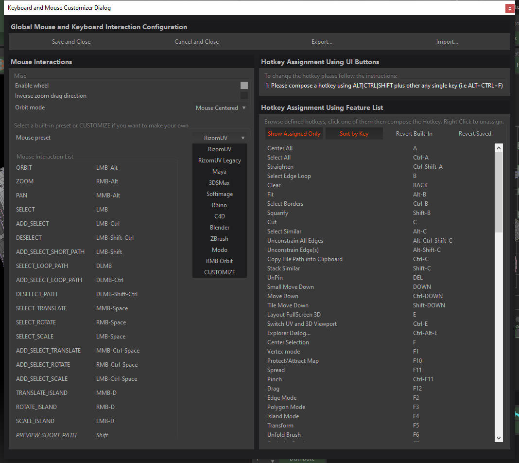Click SELECT_TRANSLATE interaction row
519x463 pixels.
pyautogui.click(x=96, y=308)
